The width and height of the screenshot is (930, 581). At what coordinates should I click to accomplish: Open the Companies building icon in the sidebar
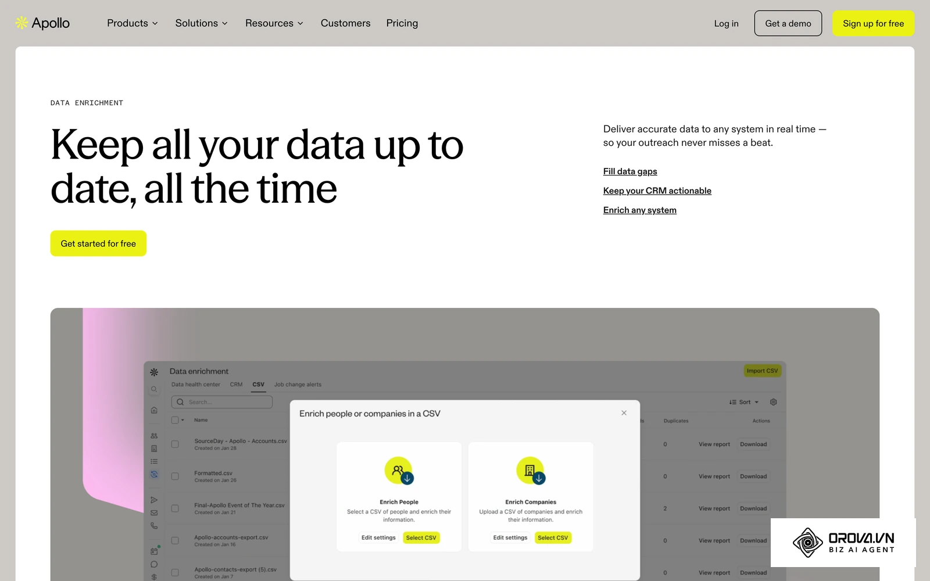154,449
